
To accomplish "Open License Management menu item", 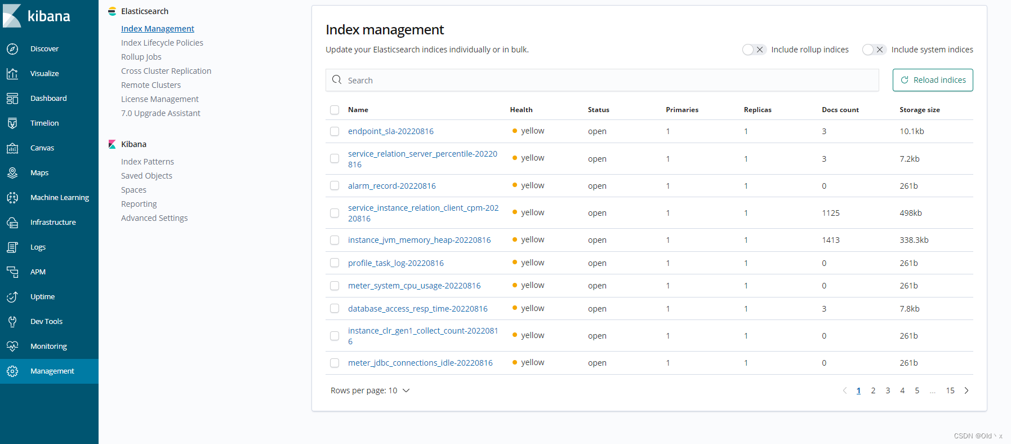I will click(160, 99).
